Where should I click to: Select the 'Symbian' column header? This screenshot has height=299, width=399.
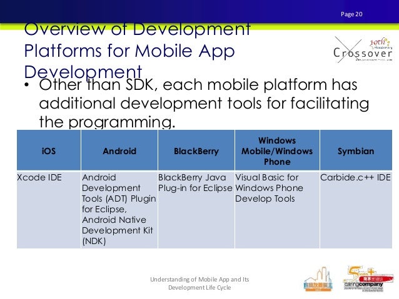pyautogui.click(x=356, y=150)
